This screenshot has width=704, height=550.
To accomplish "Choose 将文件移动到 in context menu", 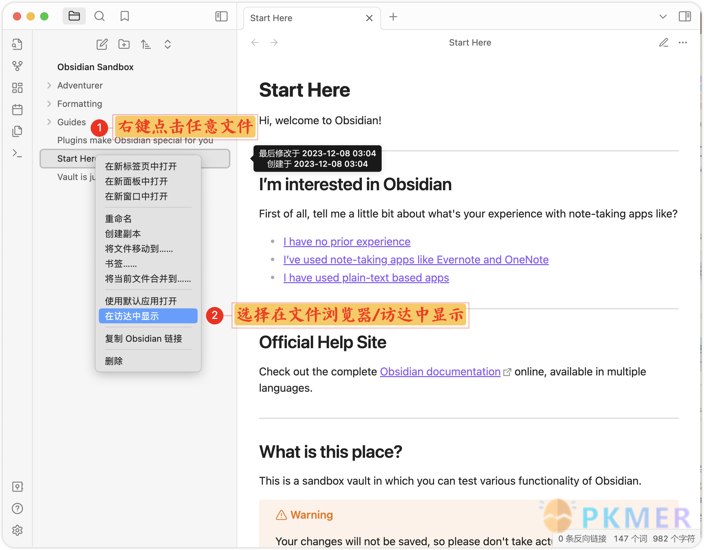I will (148, 249).
